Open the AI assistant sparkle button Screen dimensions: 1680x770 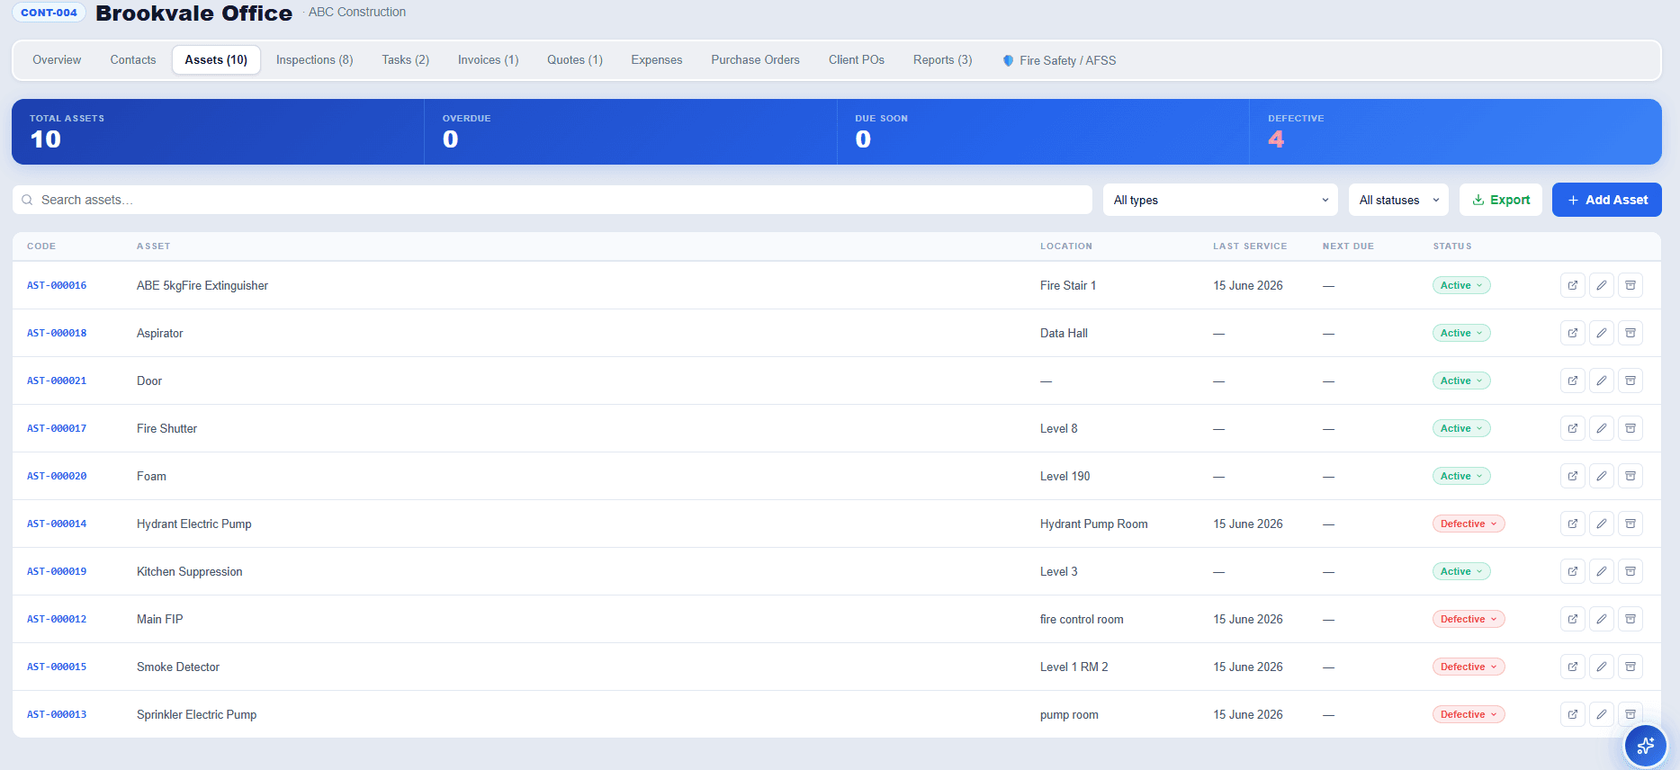[x=1646, y=746]
